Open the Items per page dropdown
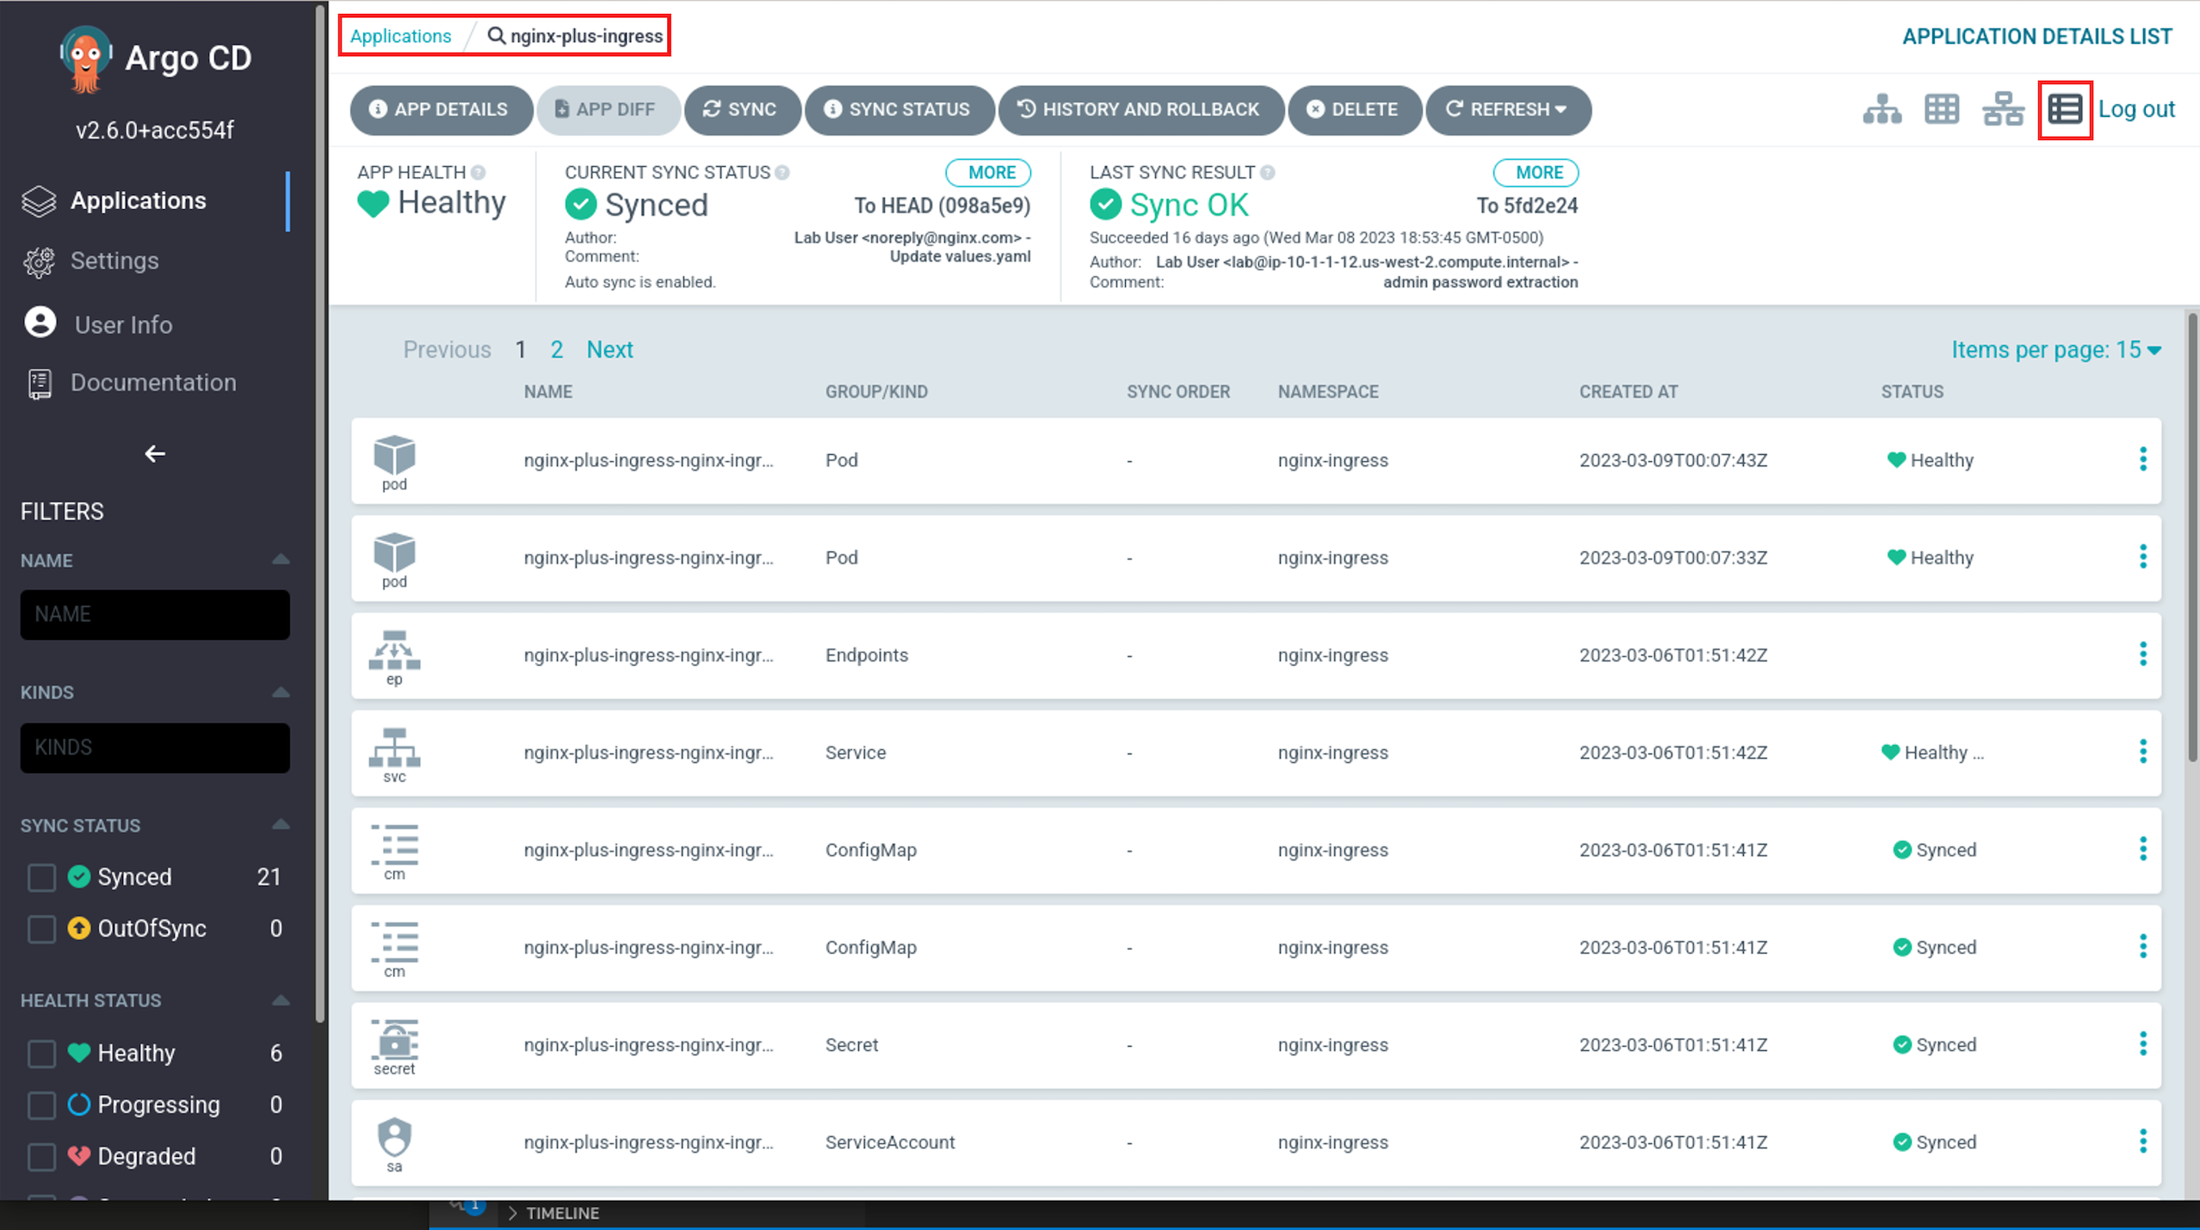 pos(2056,349)
